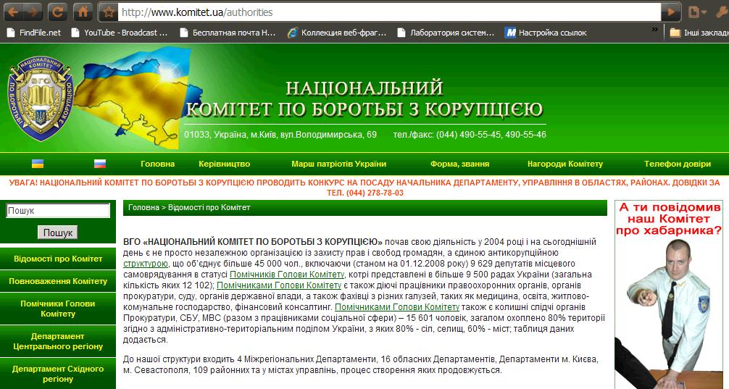The image size is (729, 389).
Task: Click the Пошук search button
Action: (x=57, y=233)
